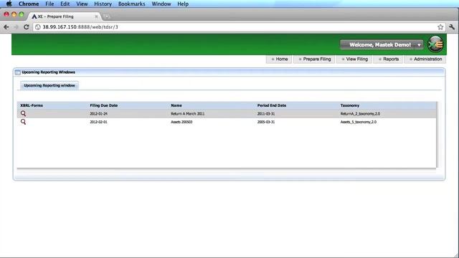
Task: Click taxonomy Assets_5_taxonomy,2.0
Action: (359, 122)
